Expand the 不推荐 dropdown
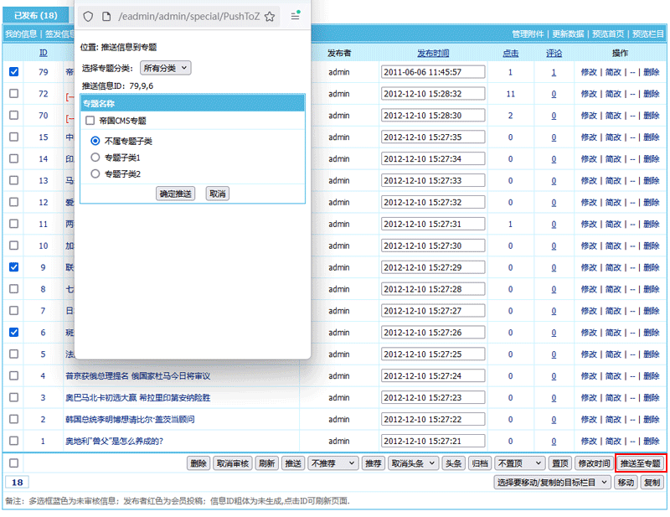 [x=332, y=463]
